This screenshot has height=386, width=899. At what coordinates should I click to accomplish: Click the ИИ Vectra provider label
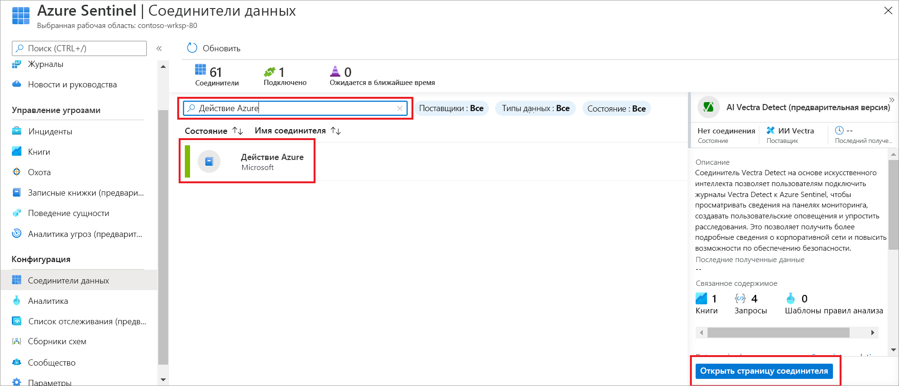(x=795, y=131)
